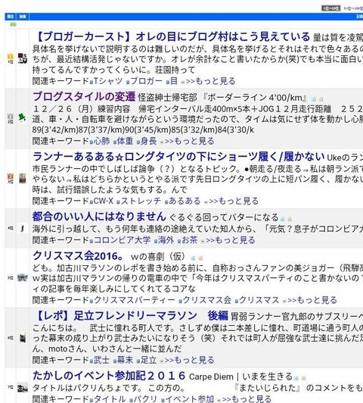Click >>もっと見る after the お茶 keyword
Viewport: 363px width, 403px height.
coord(231,240)
